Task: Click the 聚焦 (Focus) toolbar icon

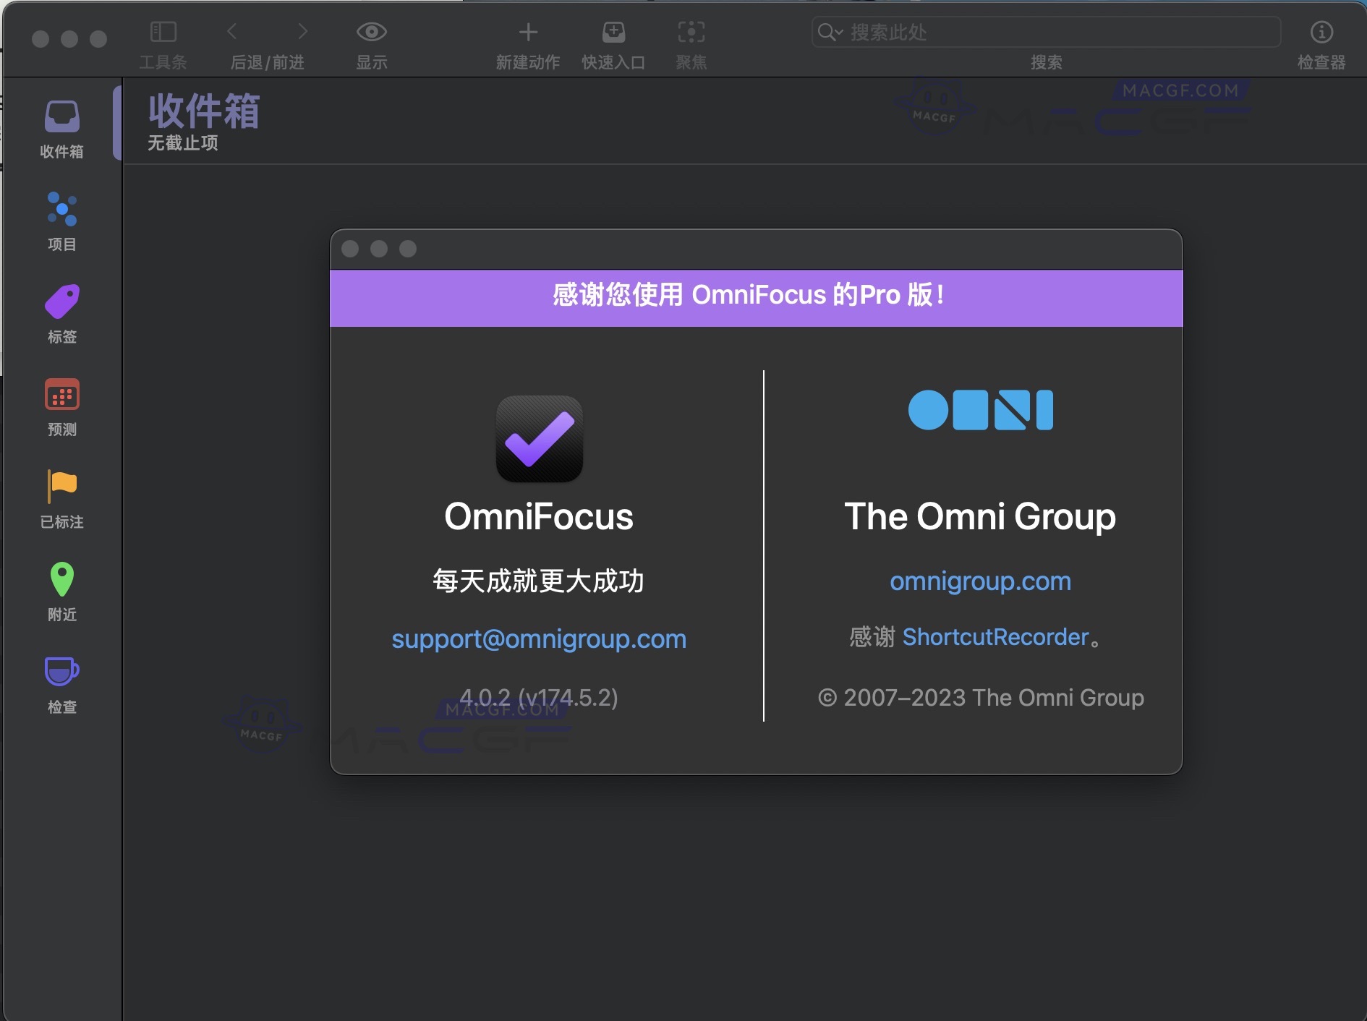Action: (691, 32)
